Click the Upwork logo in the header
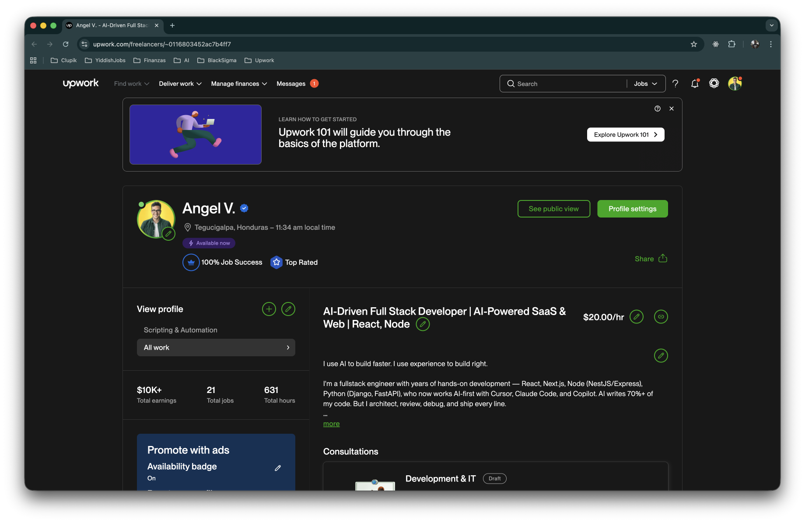The width and height of the screenshot is (805, 523). point(80,83)
